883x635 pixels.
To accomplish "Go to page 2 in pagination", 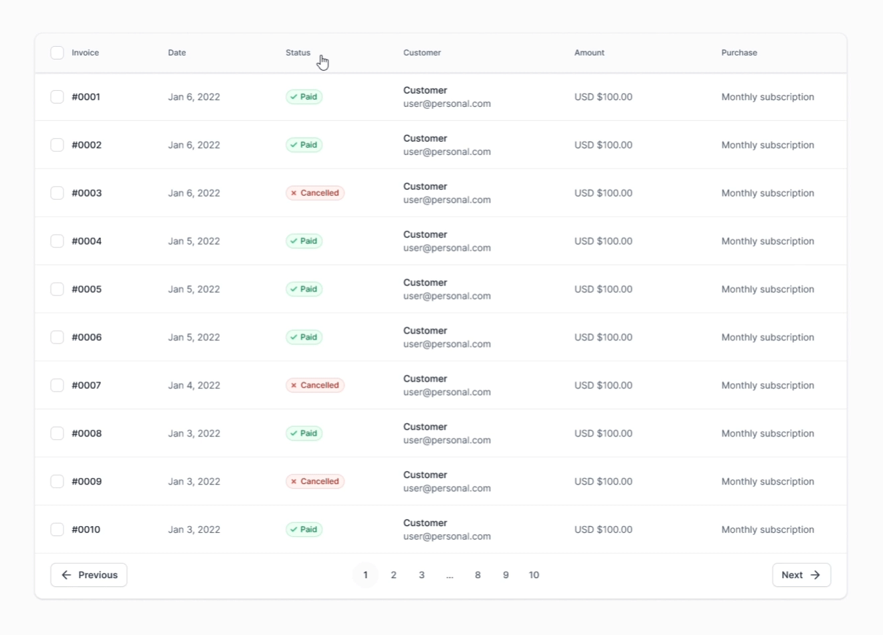I will [x=393, y=575].
